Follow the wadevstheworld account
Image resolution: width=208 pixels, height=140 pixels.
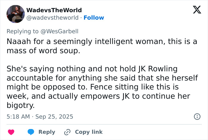[x=94, y=18]
